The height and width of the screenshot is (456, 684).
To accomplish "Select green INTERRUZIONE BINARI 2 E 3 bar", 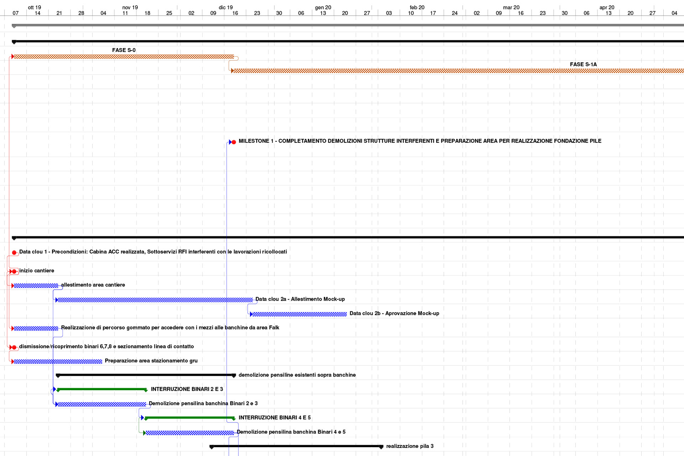I will 102,389.
